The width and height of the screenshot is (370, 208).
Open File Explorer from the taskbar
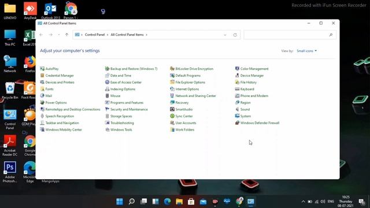coord(179,202)
